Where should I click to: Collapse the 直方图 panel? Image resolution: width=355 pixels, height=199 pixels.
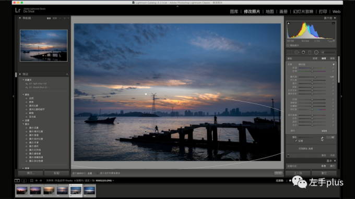pyautogui.click(x=335, y=18)
